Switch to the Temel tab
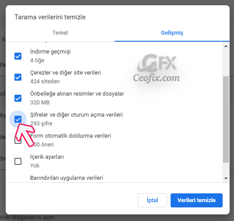This screenshot has width=234, height=221. [x=60, y=32]
